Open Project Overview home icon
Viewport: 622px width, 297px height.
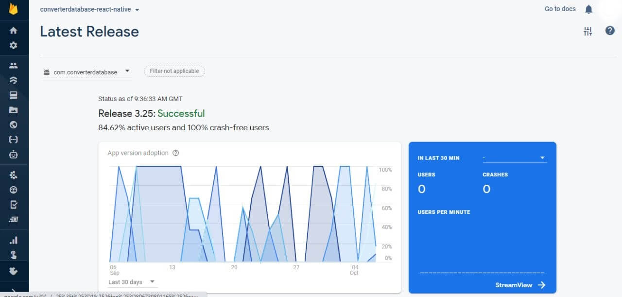tap(14, 30)
